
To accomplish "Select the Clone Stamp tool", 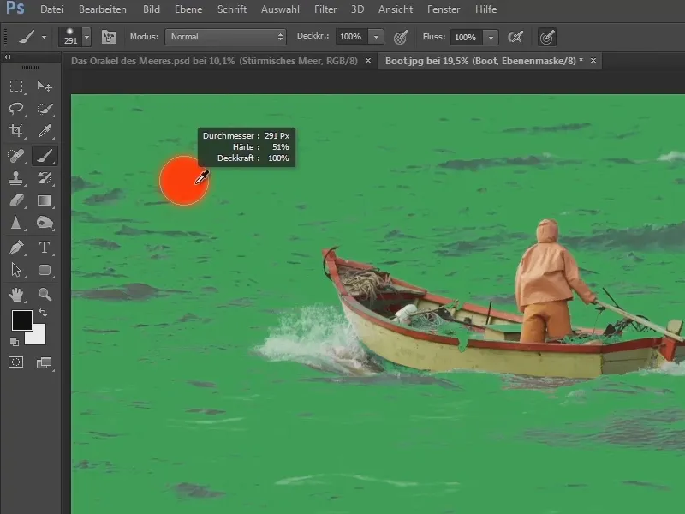I will point(16,178).
